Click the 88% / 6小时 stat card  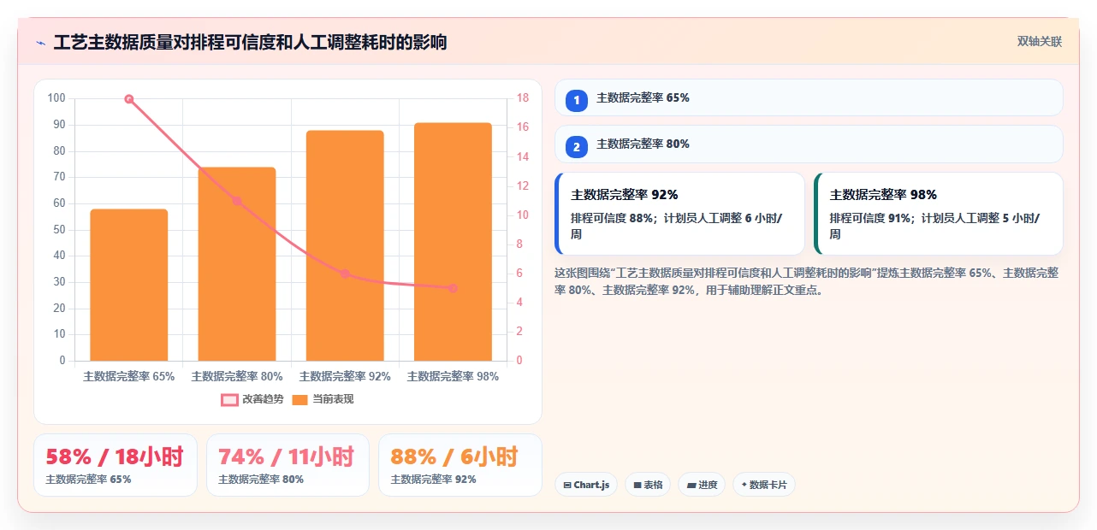coord(460,465)
